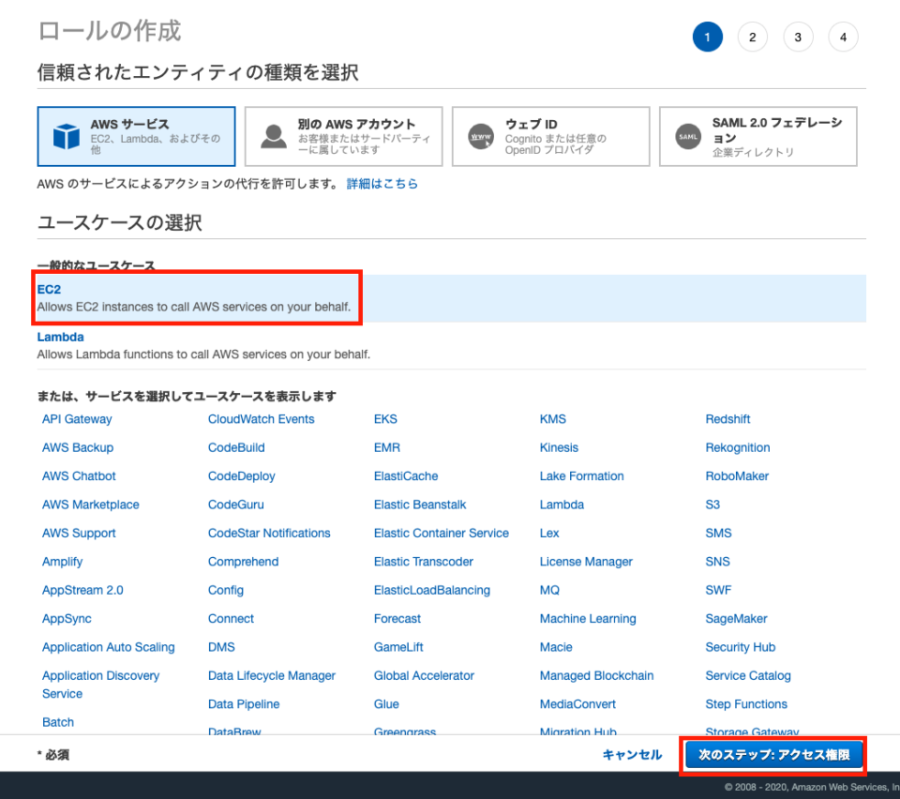Go to step 2 indicator

coord(753,37)
